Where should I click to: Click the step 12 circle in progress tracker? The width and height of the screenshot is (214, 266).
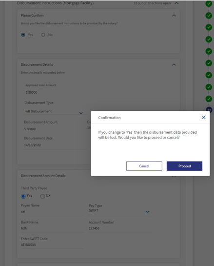pos(209,110)
